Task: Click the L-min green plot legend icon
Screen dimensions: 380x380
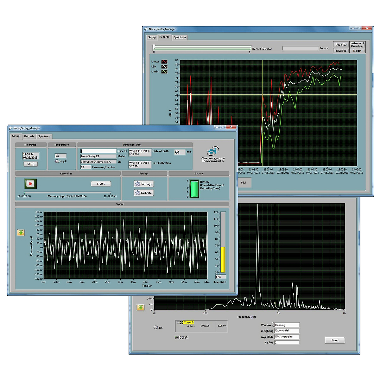Action: coord(164,72)
